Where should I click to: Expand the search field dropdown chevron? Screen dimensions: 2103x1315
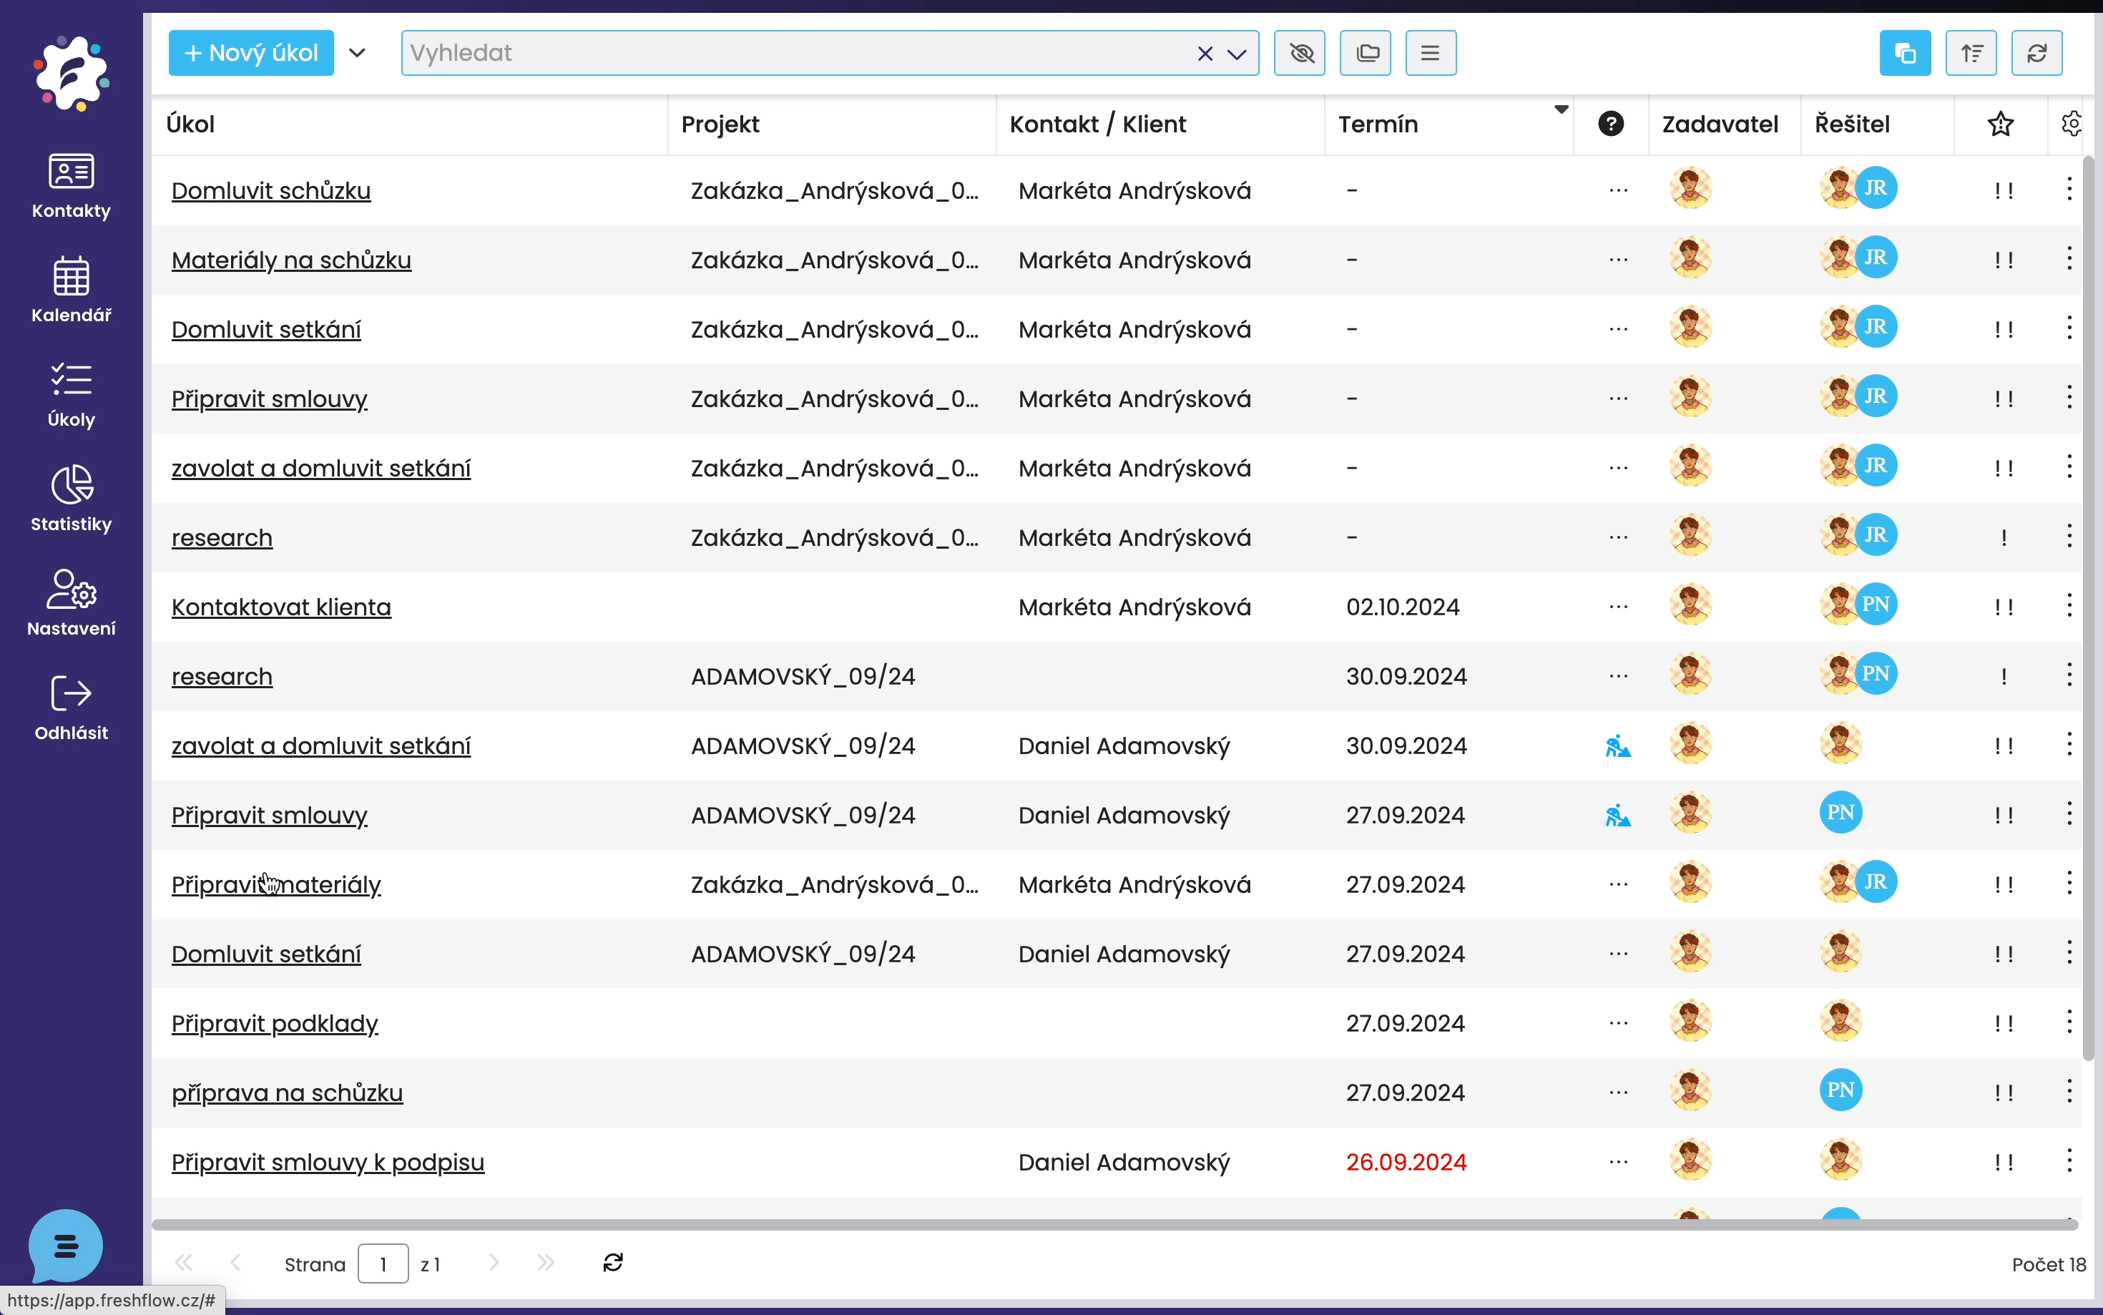point(1236,54)
